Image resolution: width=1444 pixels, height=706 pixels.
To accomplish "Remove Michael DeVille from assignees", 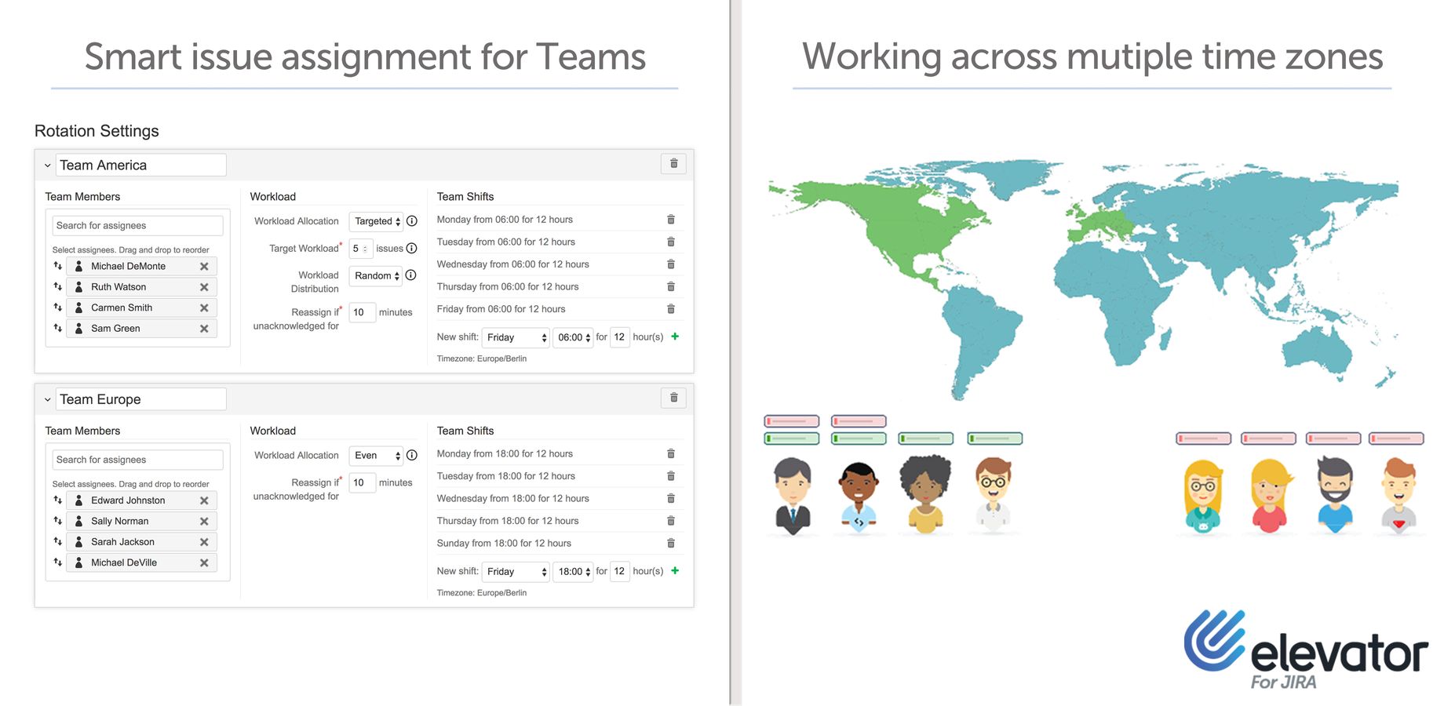I will [x=204, y=563].
